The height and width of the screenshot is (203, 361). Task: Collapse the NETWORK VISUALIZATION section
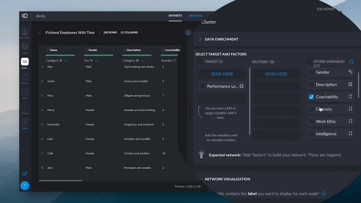[201, 179]
